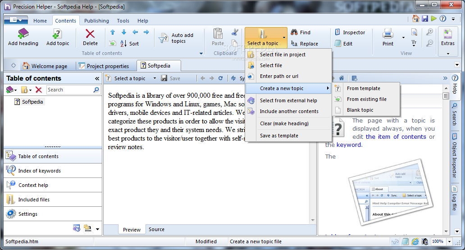Follow the keyword link in help
Screen dimensions: 465x250
[x=349, y=145]
